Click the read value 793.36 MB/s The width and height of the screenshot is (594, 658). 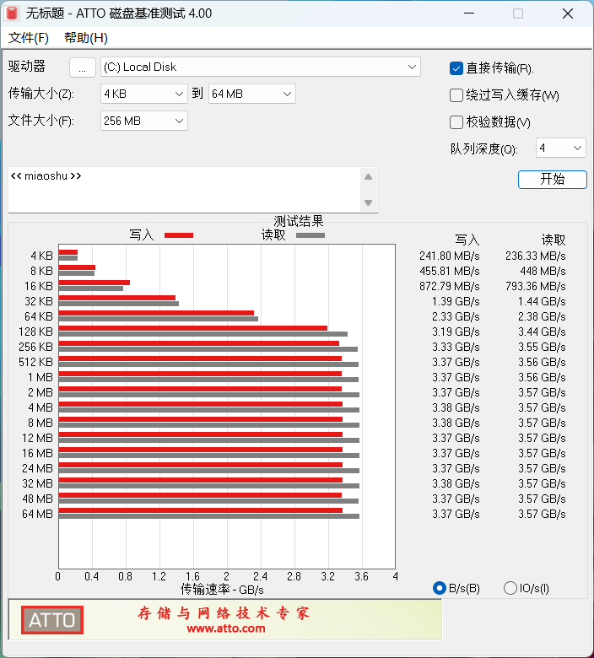[535, 286]
